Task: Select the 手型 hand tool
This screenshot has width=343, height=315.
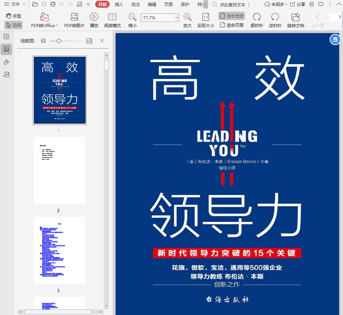Action: 13,16
